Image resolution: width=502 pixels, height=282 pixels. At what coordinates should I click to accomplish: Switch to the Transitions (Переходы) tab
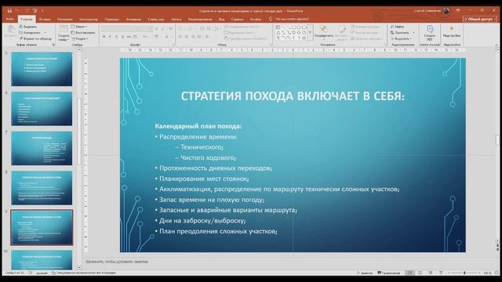coord(112,19)
